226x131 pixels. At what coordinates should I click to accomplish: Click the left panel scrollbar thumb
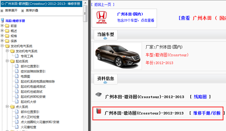tap(85, 13)
